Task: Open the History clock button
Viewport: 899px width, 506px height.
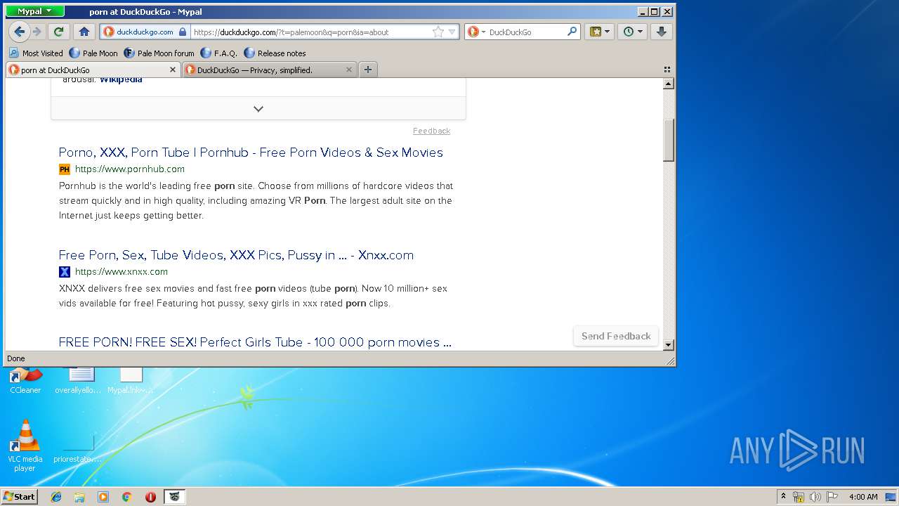Action: (632, 32)
